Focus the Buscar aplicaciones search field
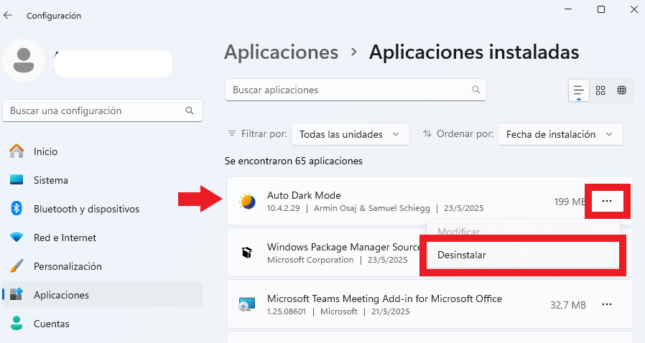645x343 pixels. point(356,90)
